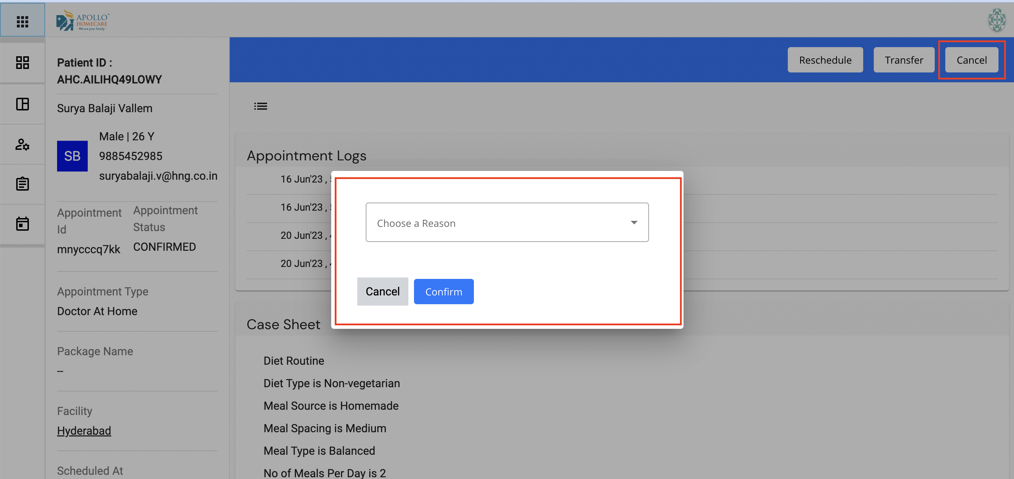
Task: Open the apps grid menu icon
Action: click(23, 21)
